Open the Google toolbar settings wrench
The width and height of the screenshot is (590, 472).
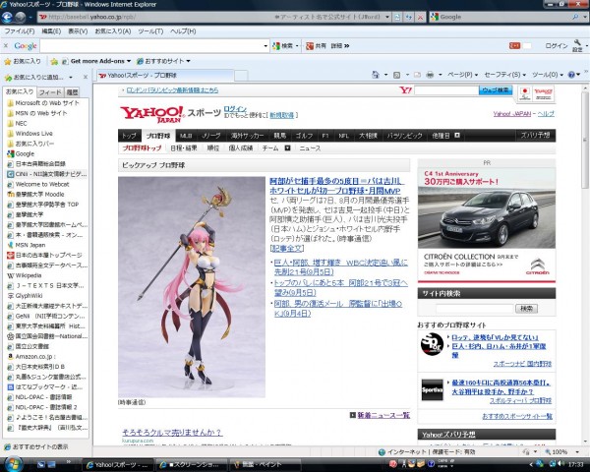tap(577, 45)
